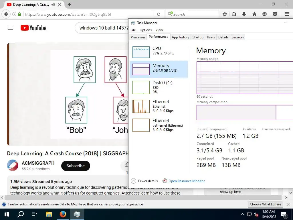Click Open Resource Monitor link
Screen dimensions: 293x220
187,181
